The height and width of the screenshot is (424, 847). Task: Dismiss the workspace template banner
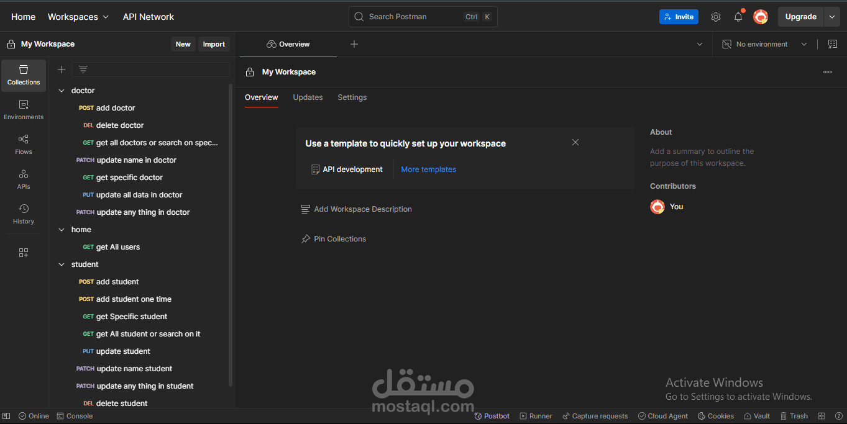(x=575, y=142)
